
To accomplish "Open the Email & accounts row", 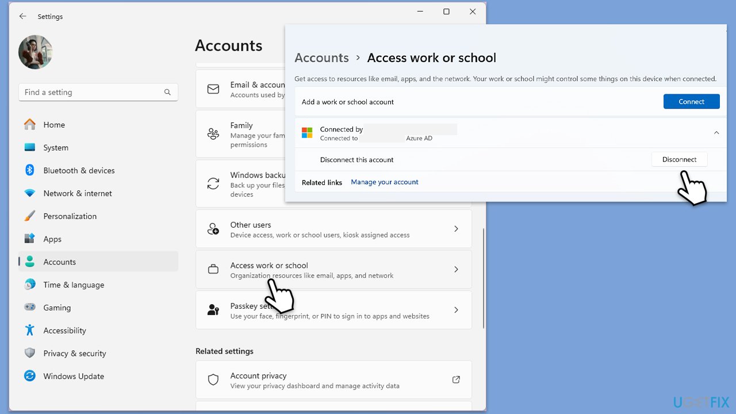I will point(240,89).
